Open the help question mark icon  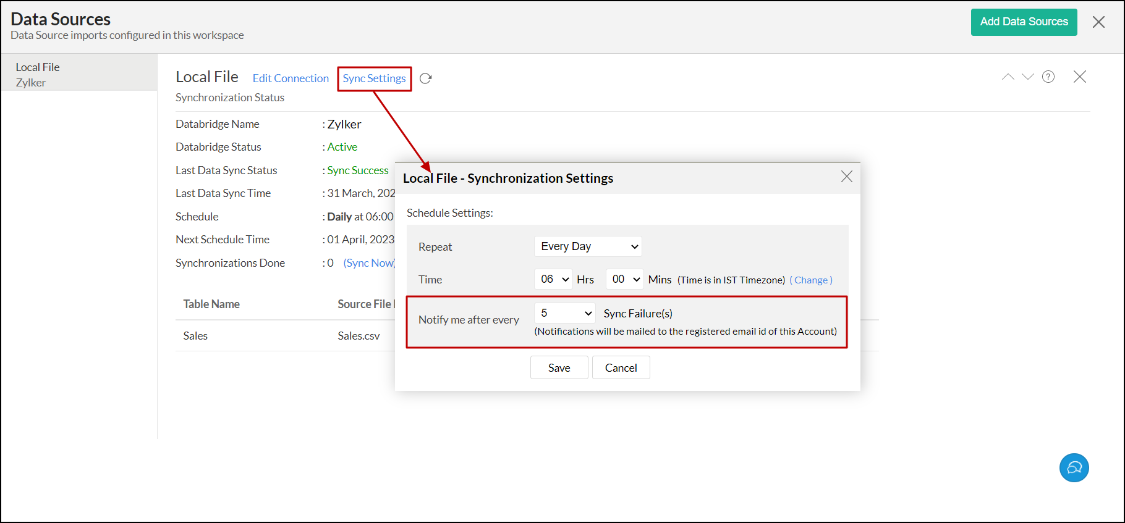tap(1048, 77)
